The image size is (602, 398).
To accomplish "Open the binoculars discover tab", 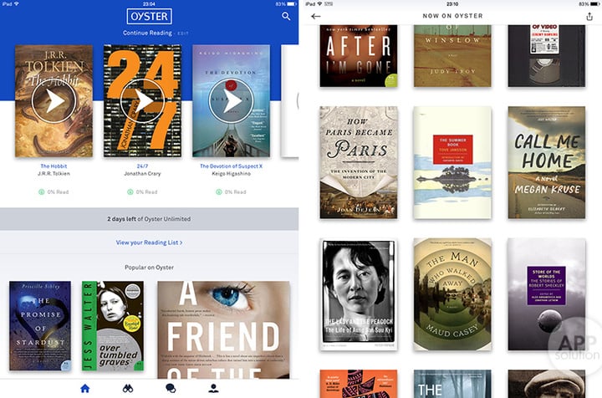I will pos(128,389).
